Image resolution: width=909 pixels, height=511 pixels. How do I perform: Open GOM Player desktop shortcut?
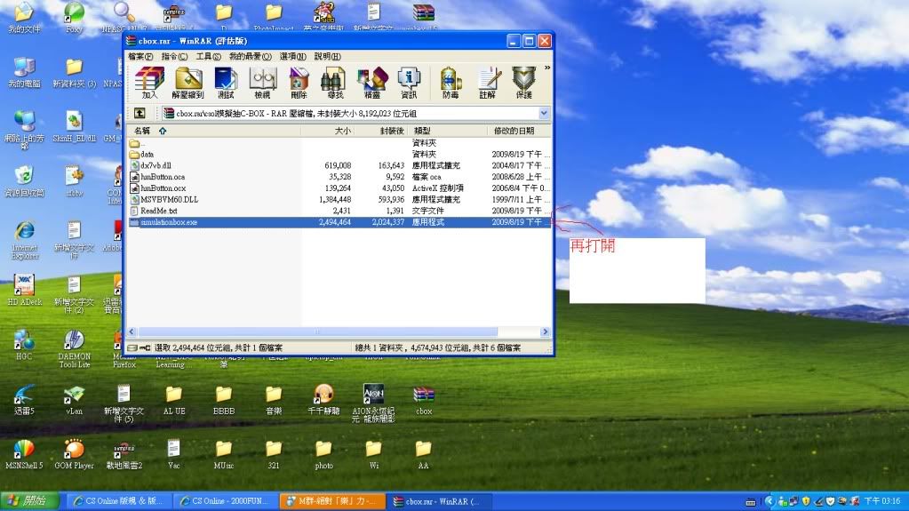pos(74,453)
